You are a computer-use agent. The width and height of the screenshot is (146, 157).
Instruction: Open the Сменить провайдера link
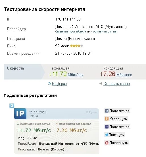point(71,31)
